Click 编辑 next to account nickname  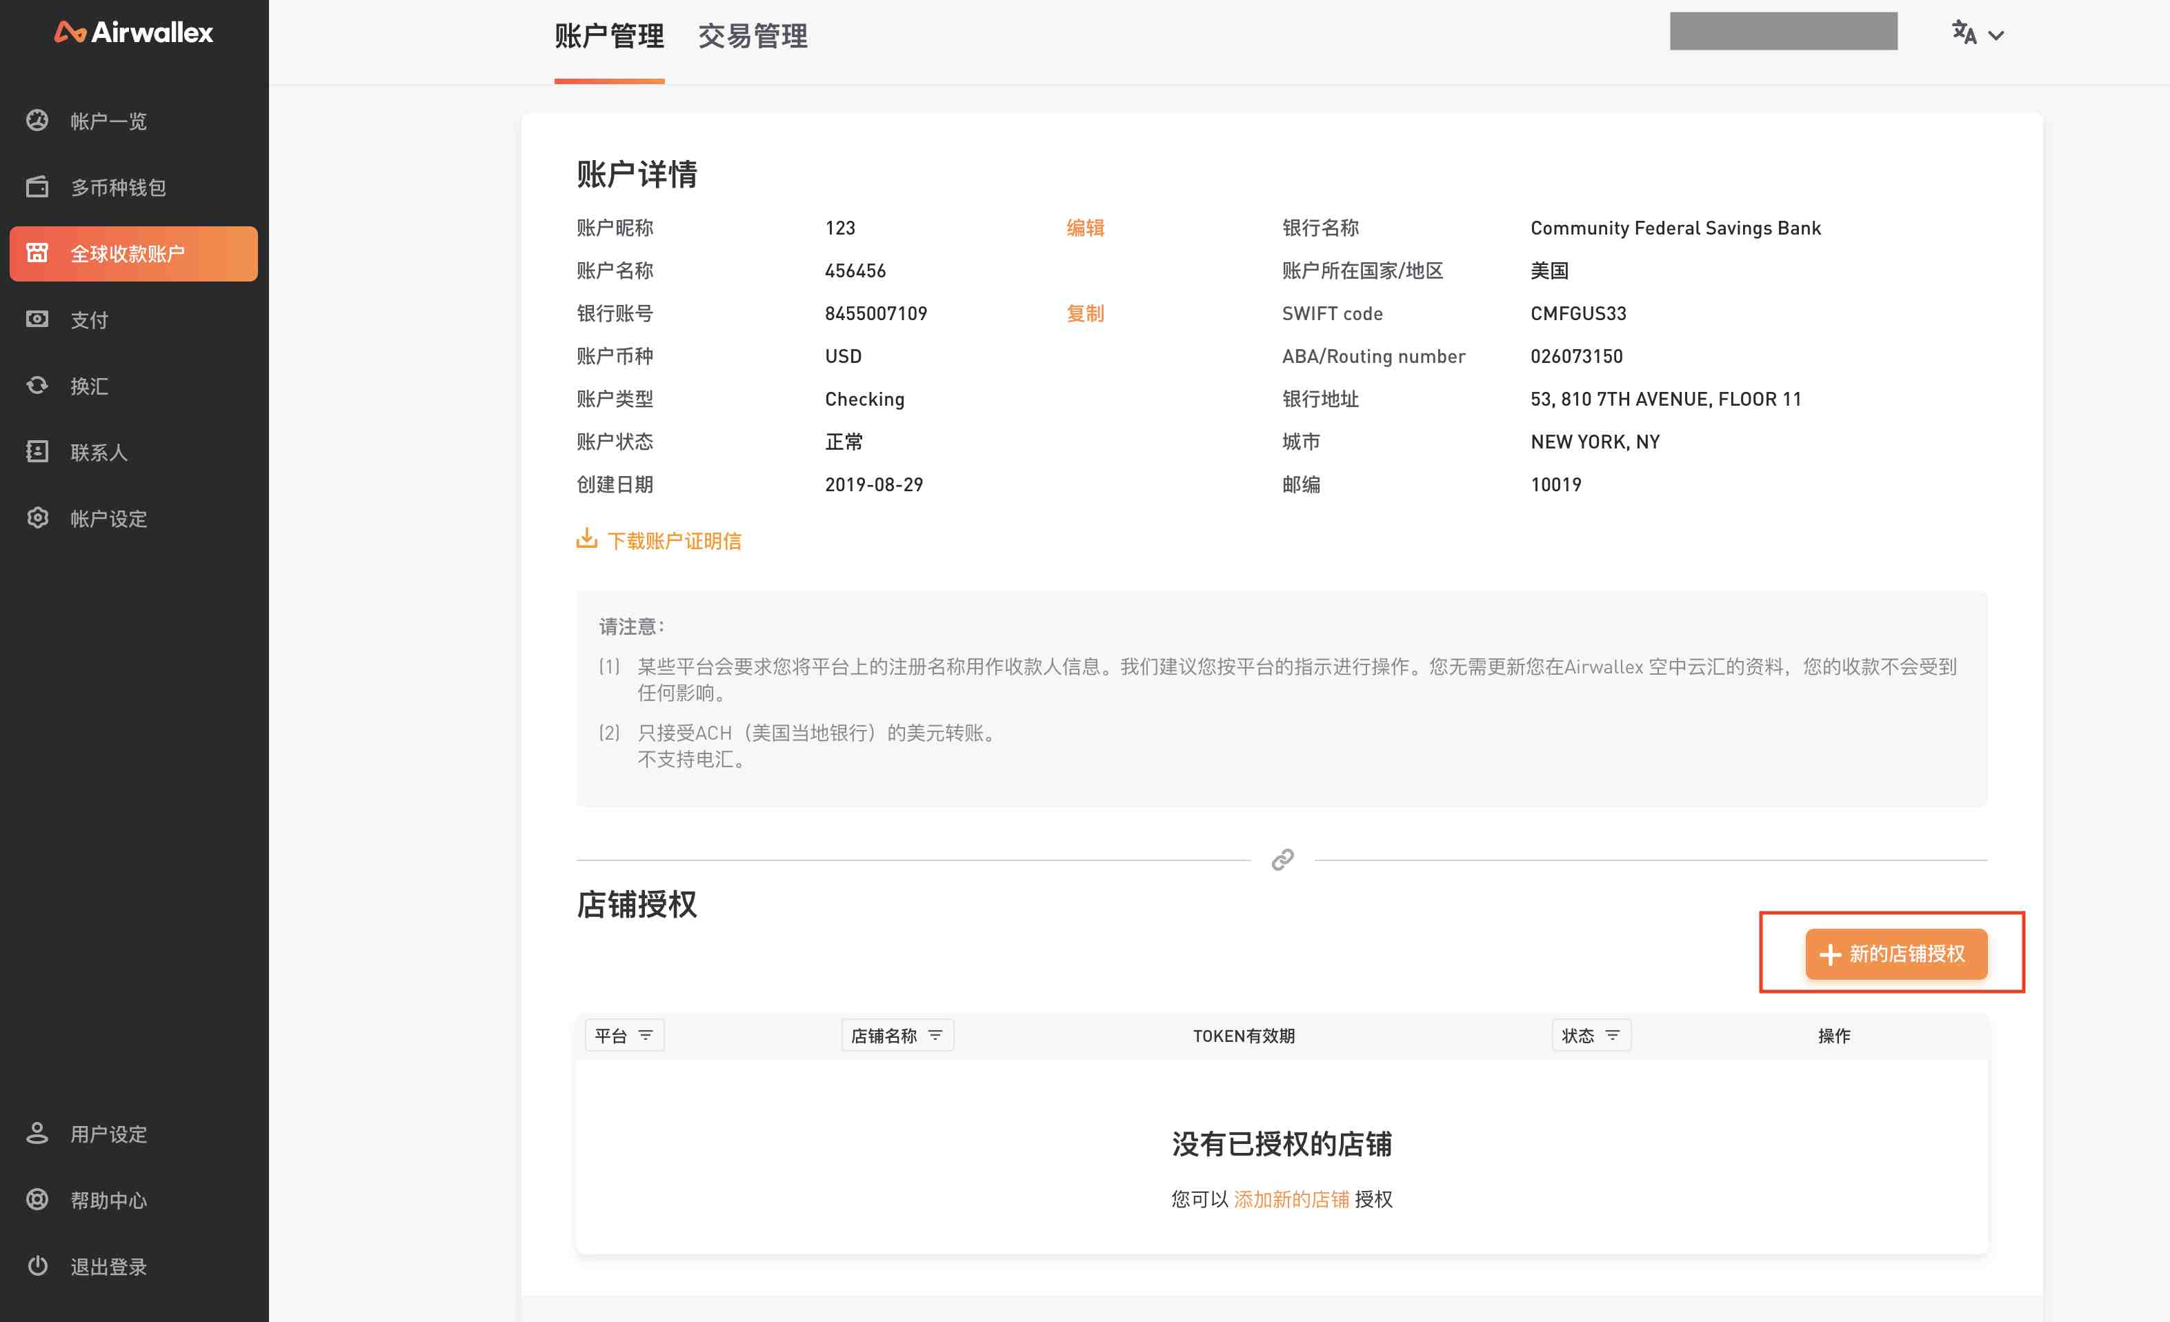[1085, 227]
